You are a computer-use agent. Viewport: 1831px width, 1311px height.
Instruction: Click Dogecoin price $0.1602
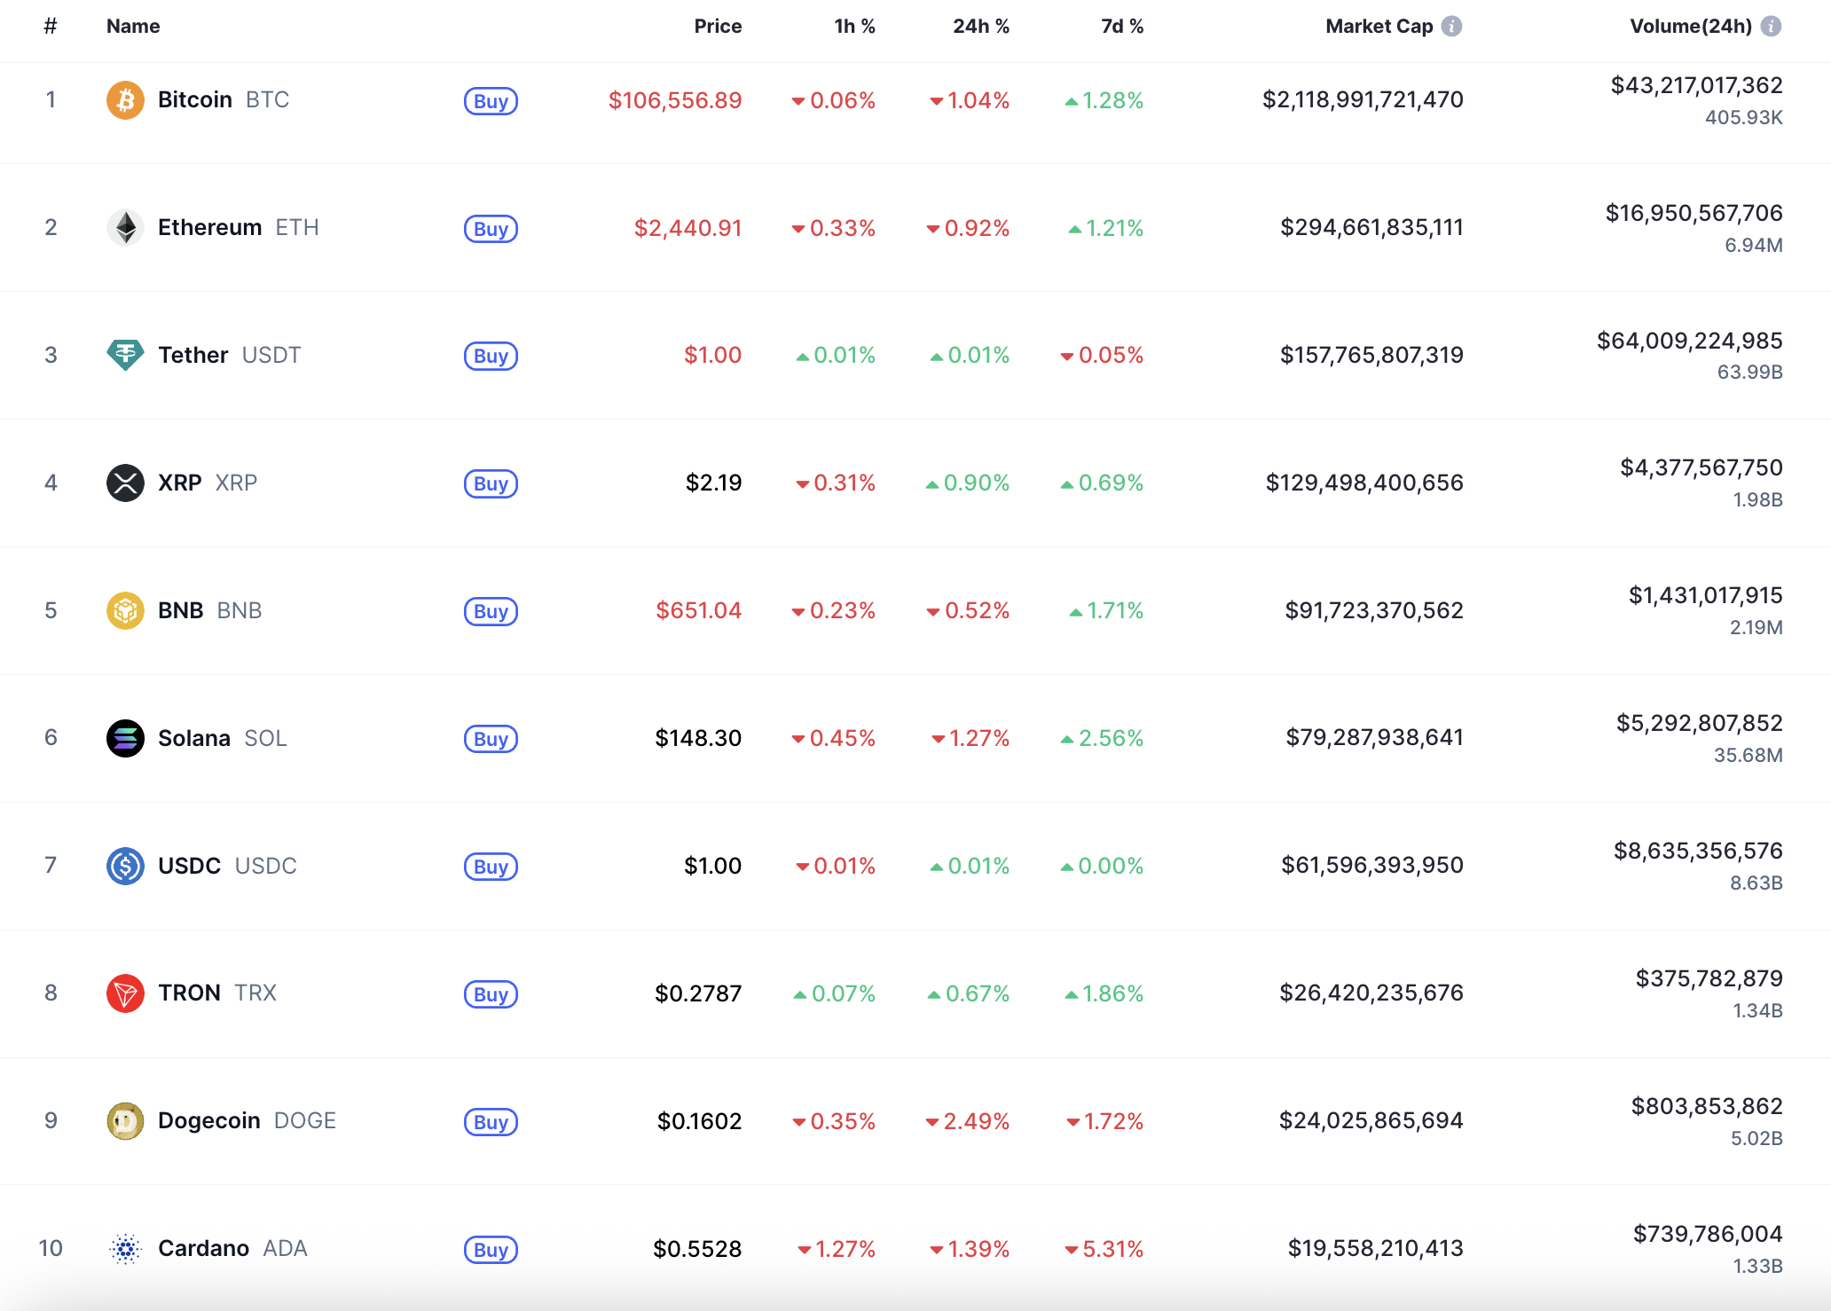coord(699,1121)
